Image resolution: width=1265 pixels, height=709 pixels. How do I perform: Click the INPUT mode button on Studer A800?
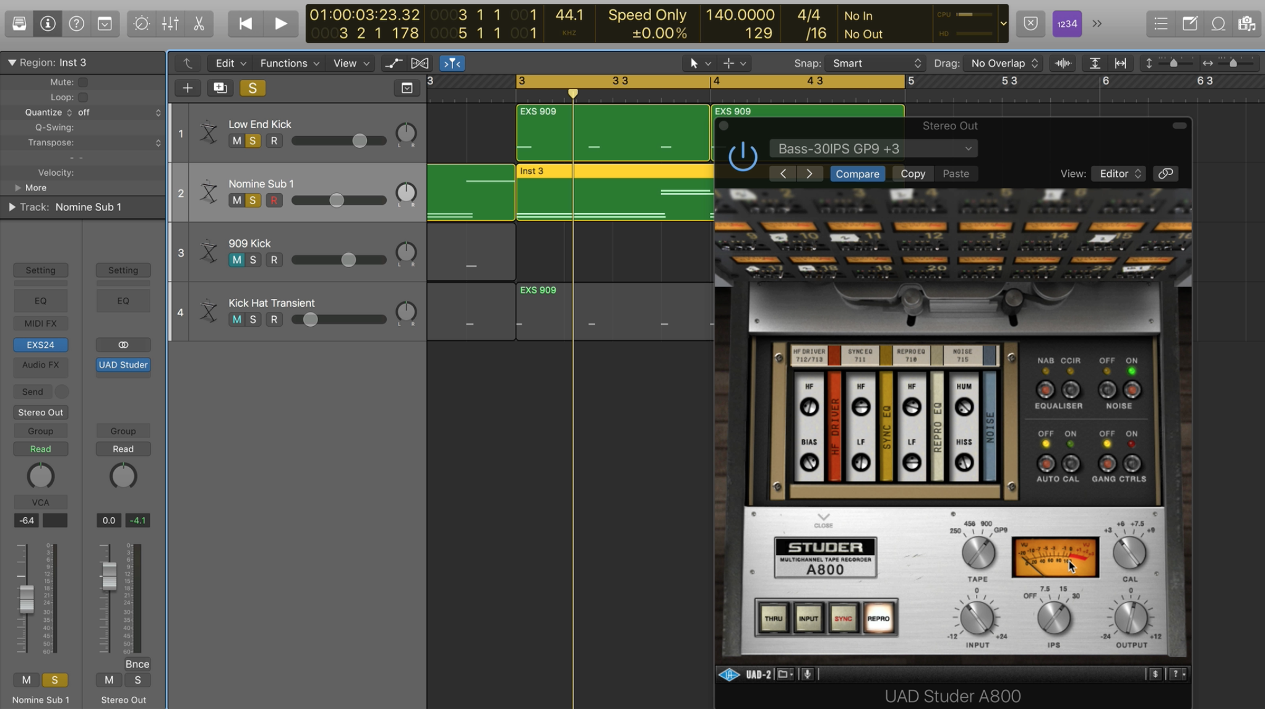(808, 618)
